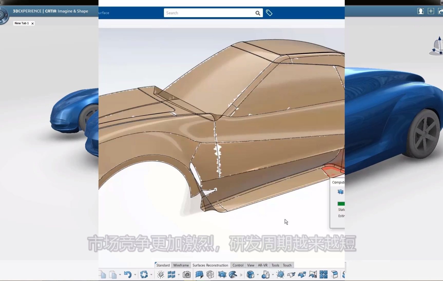This screenshot has width=443, height=281.
Task: Click the blue surface patch with handles icon
Action: tap(302, 275)
